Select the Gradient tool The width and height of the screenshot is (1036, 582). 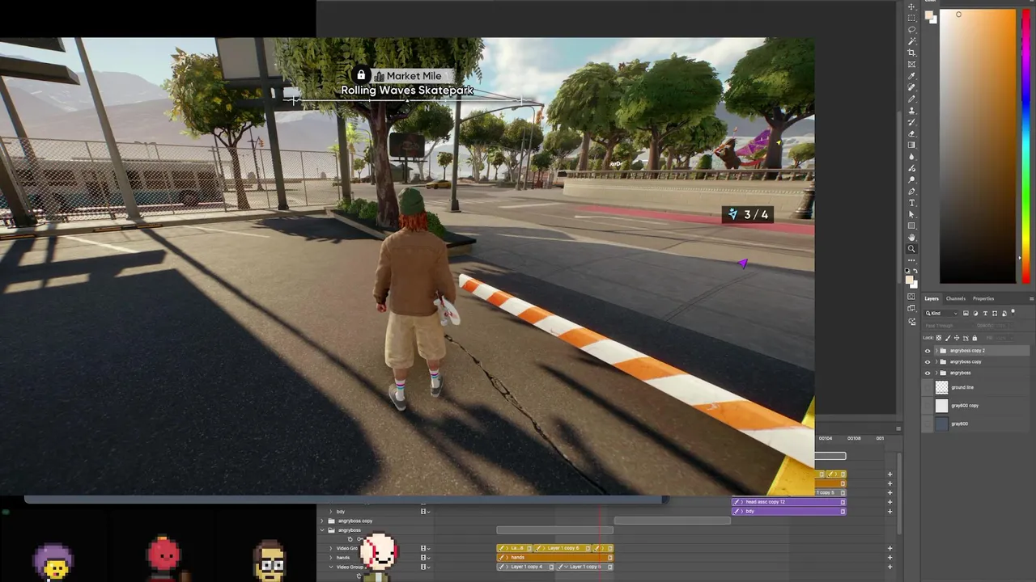click(912, 144)
